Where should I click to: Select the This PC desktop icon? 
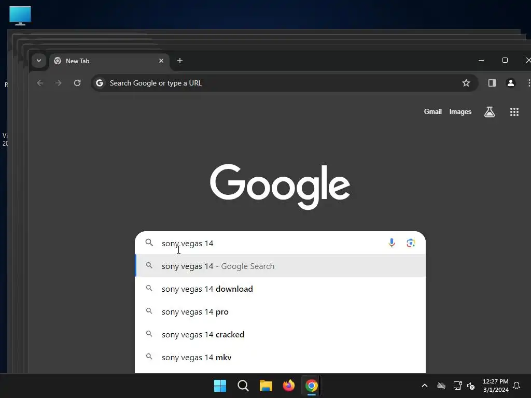[20, 16]
